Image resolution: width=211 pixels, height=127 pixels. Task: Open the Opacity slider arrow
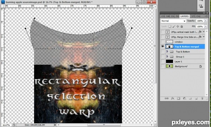206,21
